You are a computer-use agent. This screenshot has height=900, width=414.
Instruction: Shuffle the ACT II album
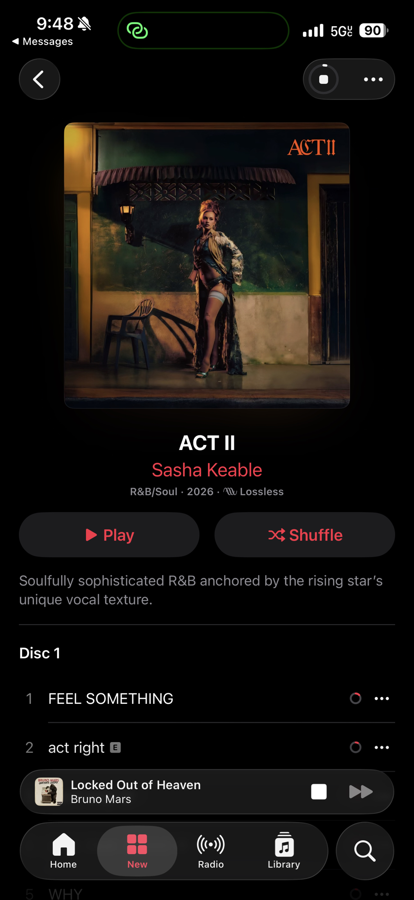(305, 535)
